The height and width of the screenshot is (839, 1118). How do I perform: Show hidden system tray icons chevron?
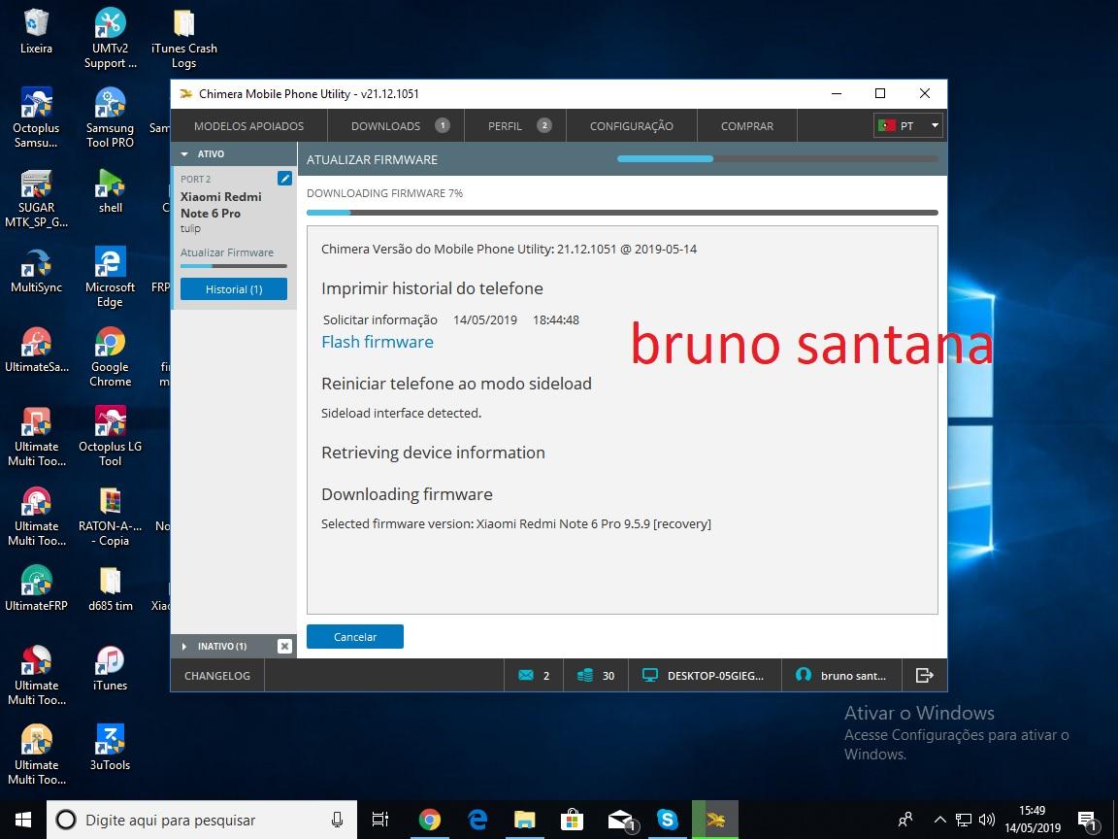tap(939, 820)
